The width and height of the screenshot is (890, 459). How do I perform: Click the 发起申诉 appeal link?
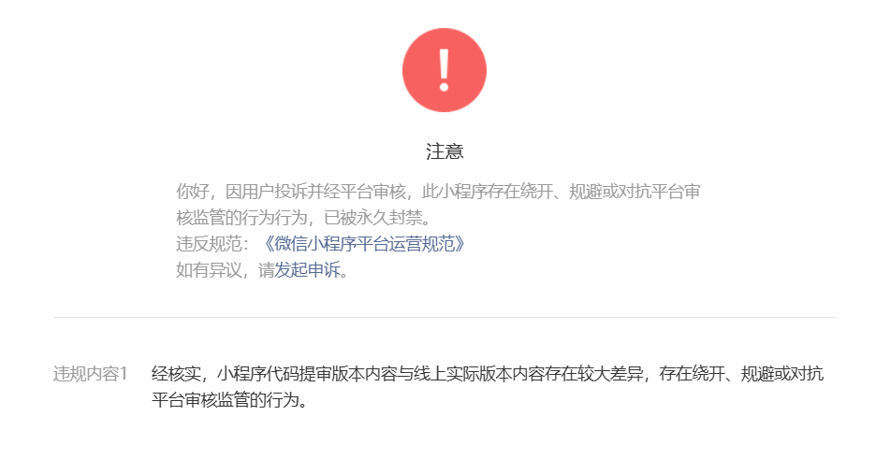tap(307, 270)
